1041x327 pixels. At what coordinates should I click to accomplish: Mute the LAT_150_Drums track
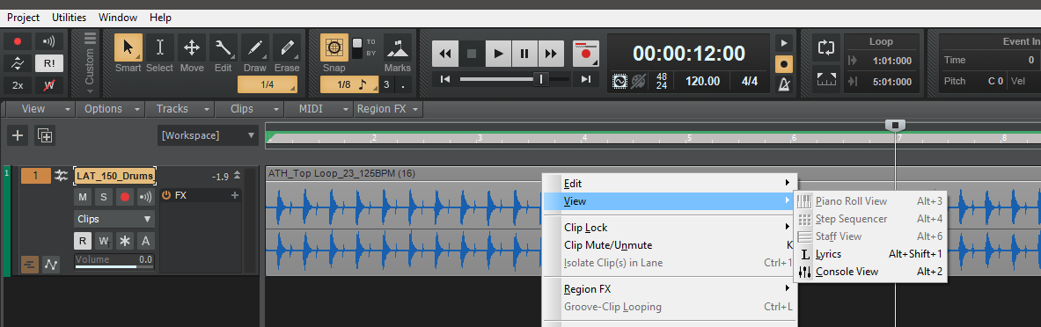tap(83, 197)
